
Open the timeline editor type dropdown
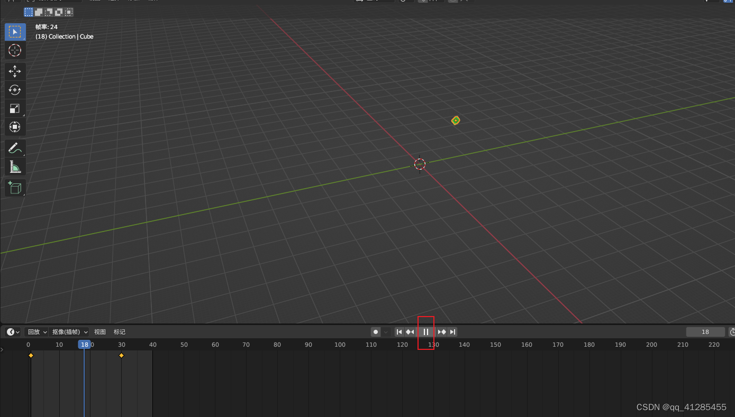coord(13,332)
